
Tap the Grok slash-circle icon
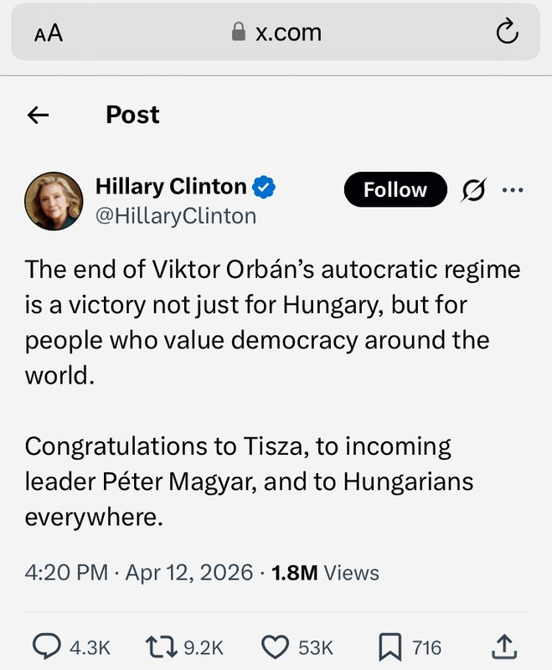[x=473, y=189]
